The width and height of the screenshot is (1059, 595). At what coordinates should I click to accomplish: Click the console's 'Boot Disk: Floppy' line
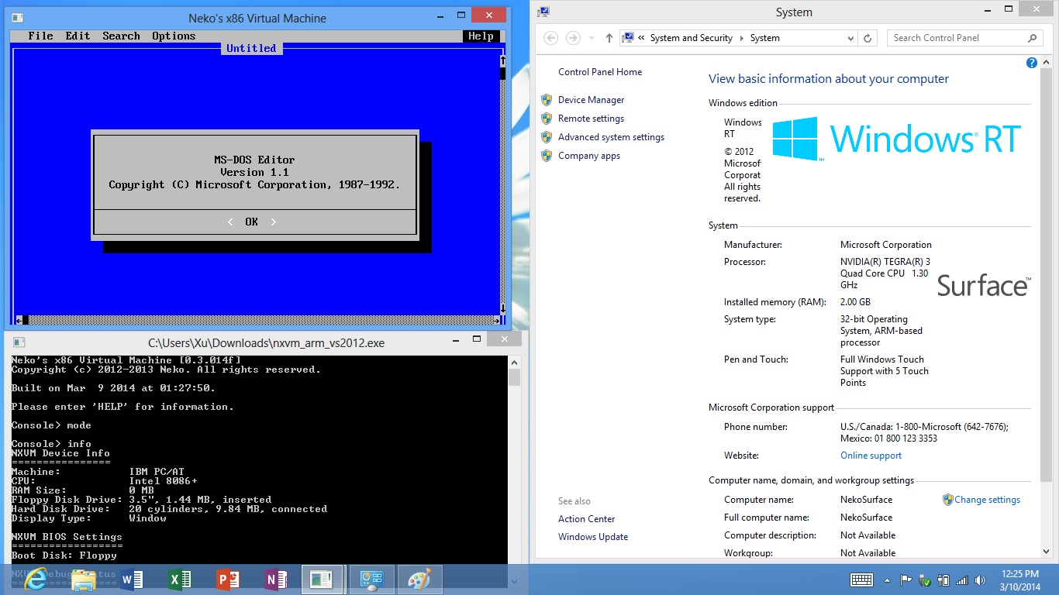pyautogui.click(x=64, y=555)
